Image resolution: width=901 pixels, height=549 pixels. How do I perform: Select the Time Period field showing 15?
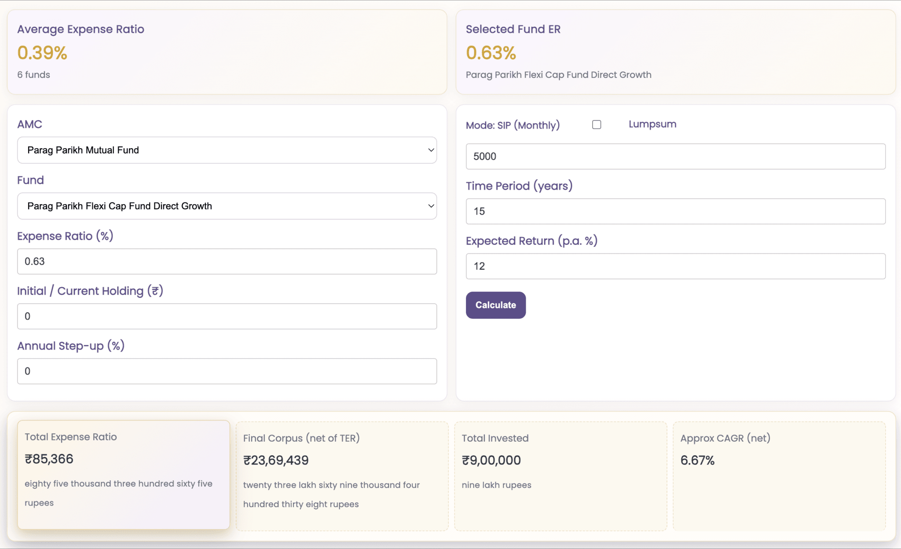675,211
